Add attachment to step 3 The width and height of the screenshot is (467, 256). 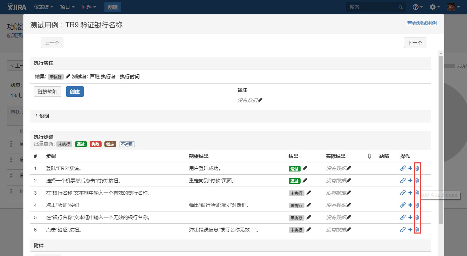pyautogui.click(x=417, y=193)
